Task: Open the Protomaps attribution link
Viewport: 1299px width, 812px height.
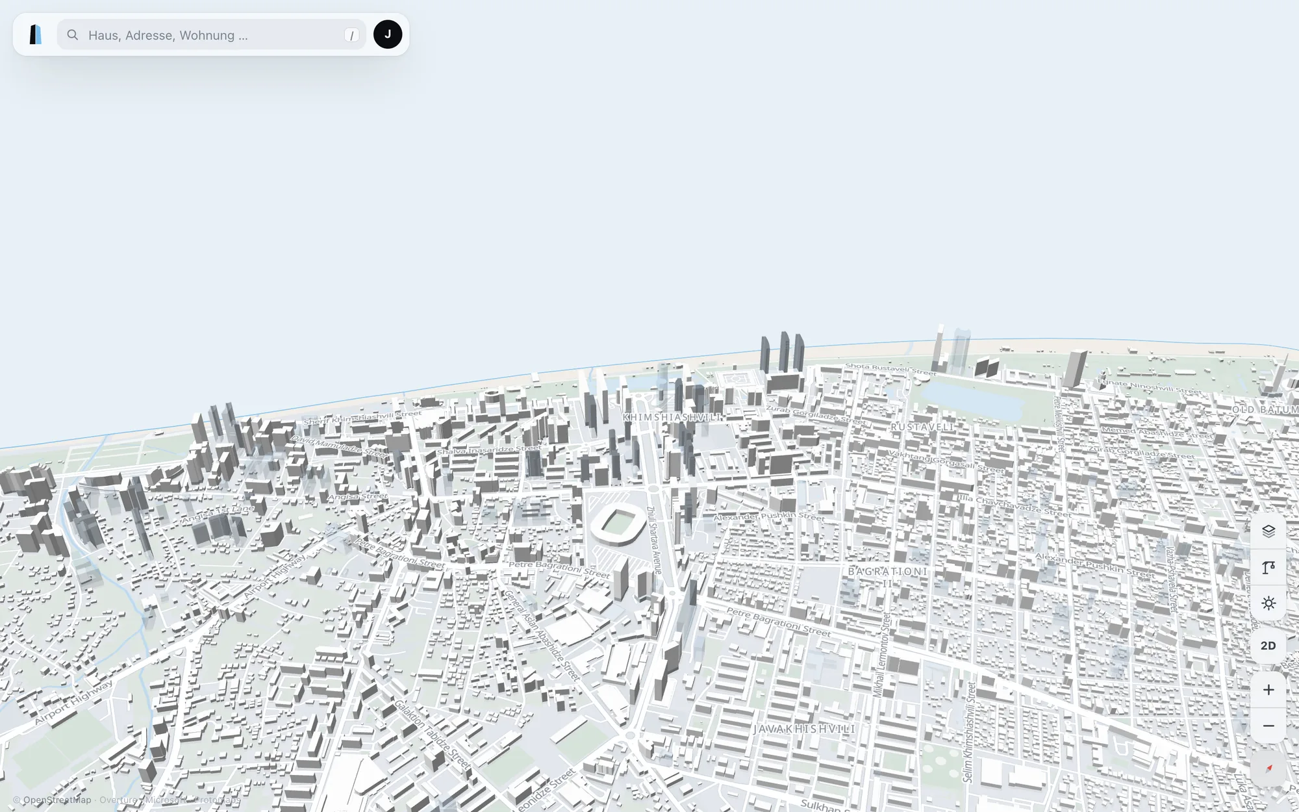Action: pos(217,800)
